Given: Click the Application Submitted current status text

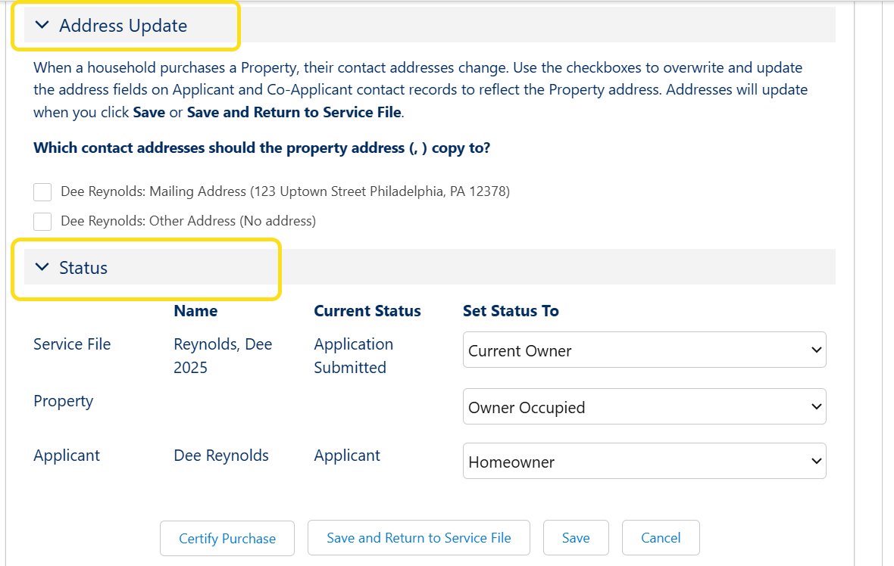Looking at the screenshot, I should [x=353, y=356].
